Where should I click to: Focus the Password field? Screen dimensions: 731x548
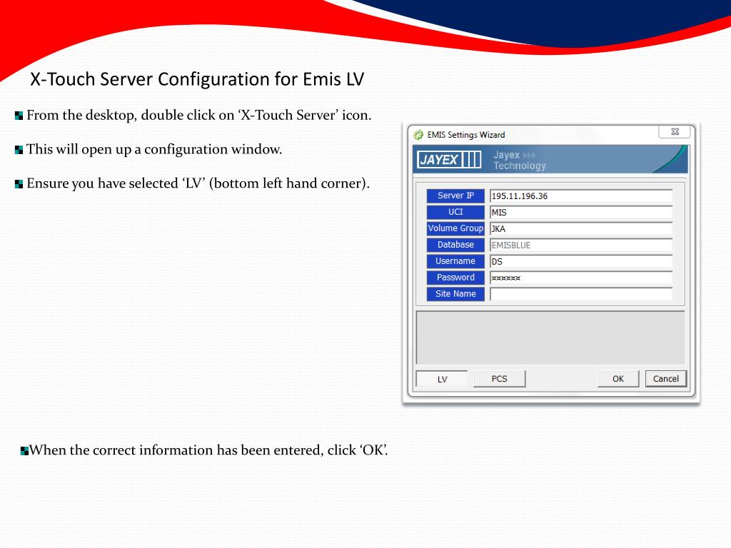[581, 278]
